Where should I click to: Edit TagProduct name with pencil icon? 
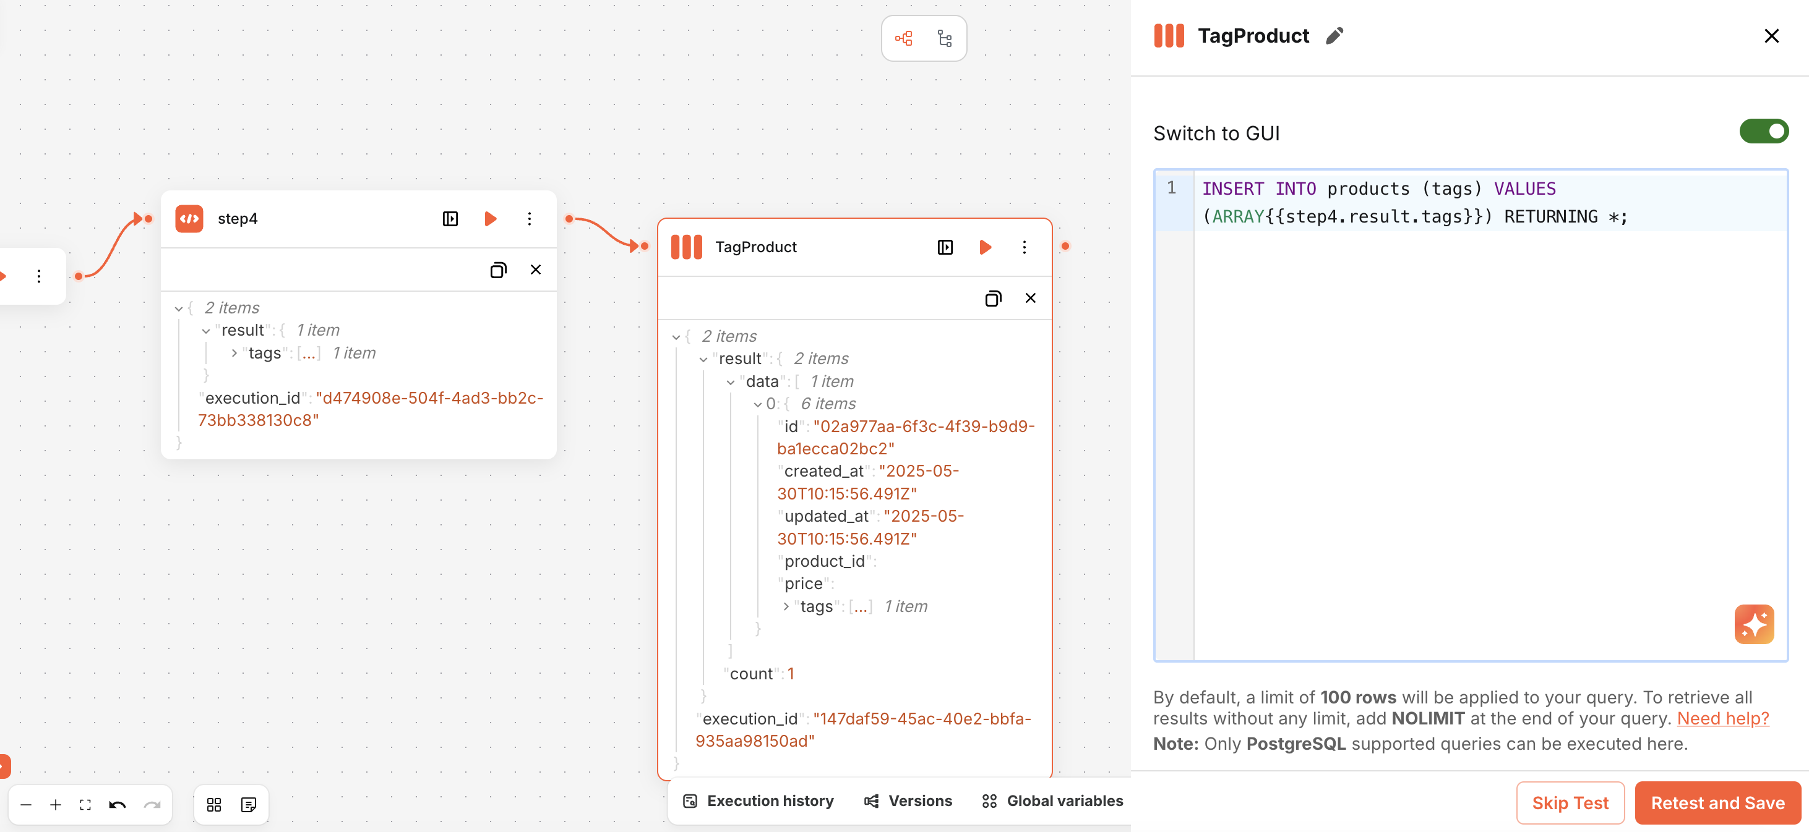pos(1334,36)
